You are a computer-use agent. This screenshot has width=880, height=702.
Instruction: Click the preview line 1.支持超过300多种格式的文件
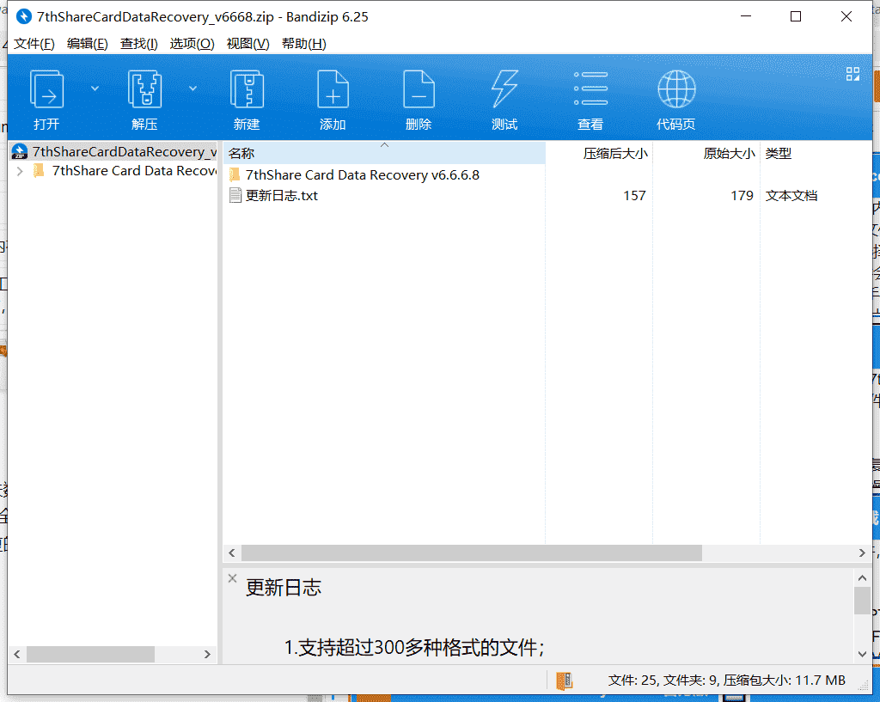413,648
